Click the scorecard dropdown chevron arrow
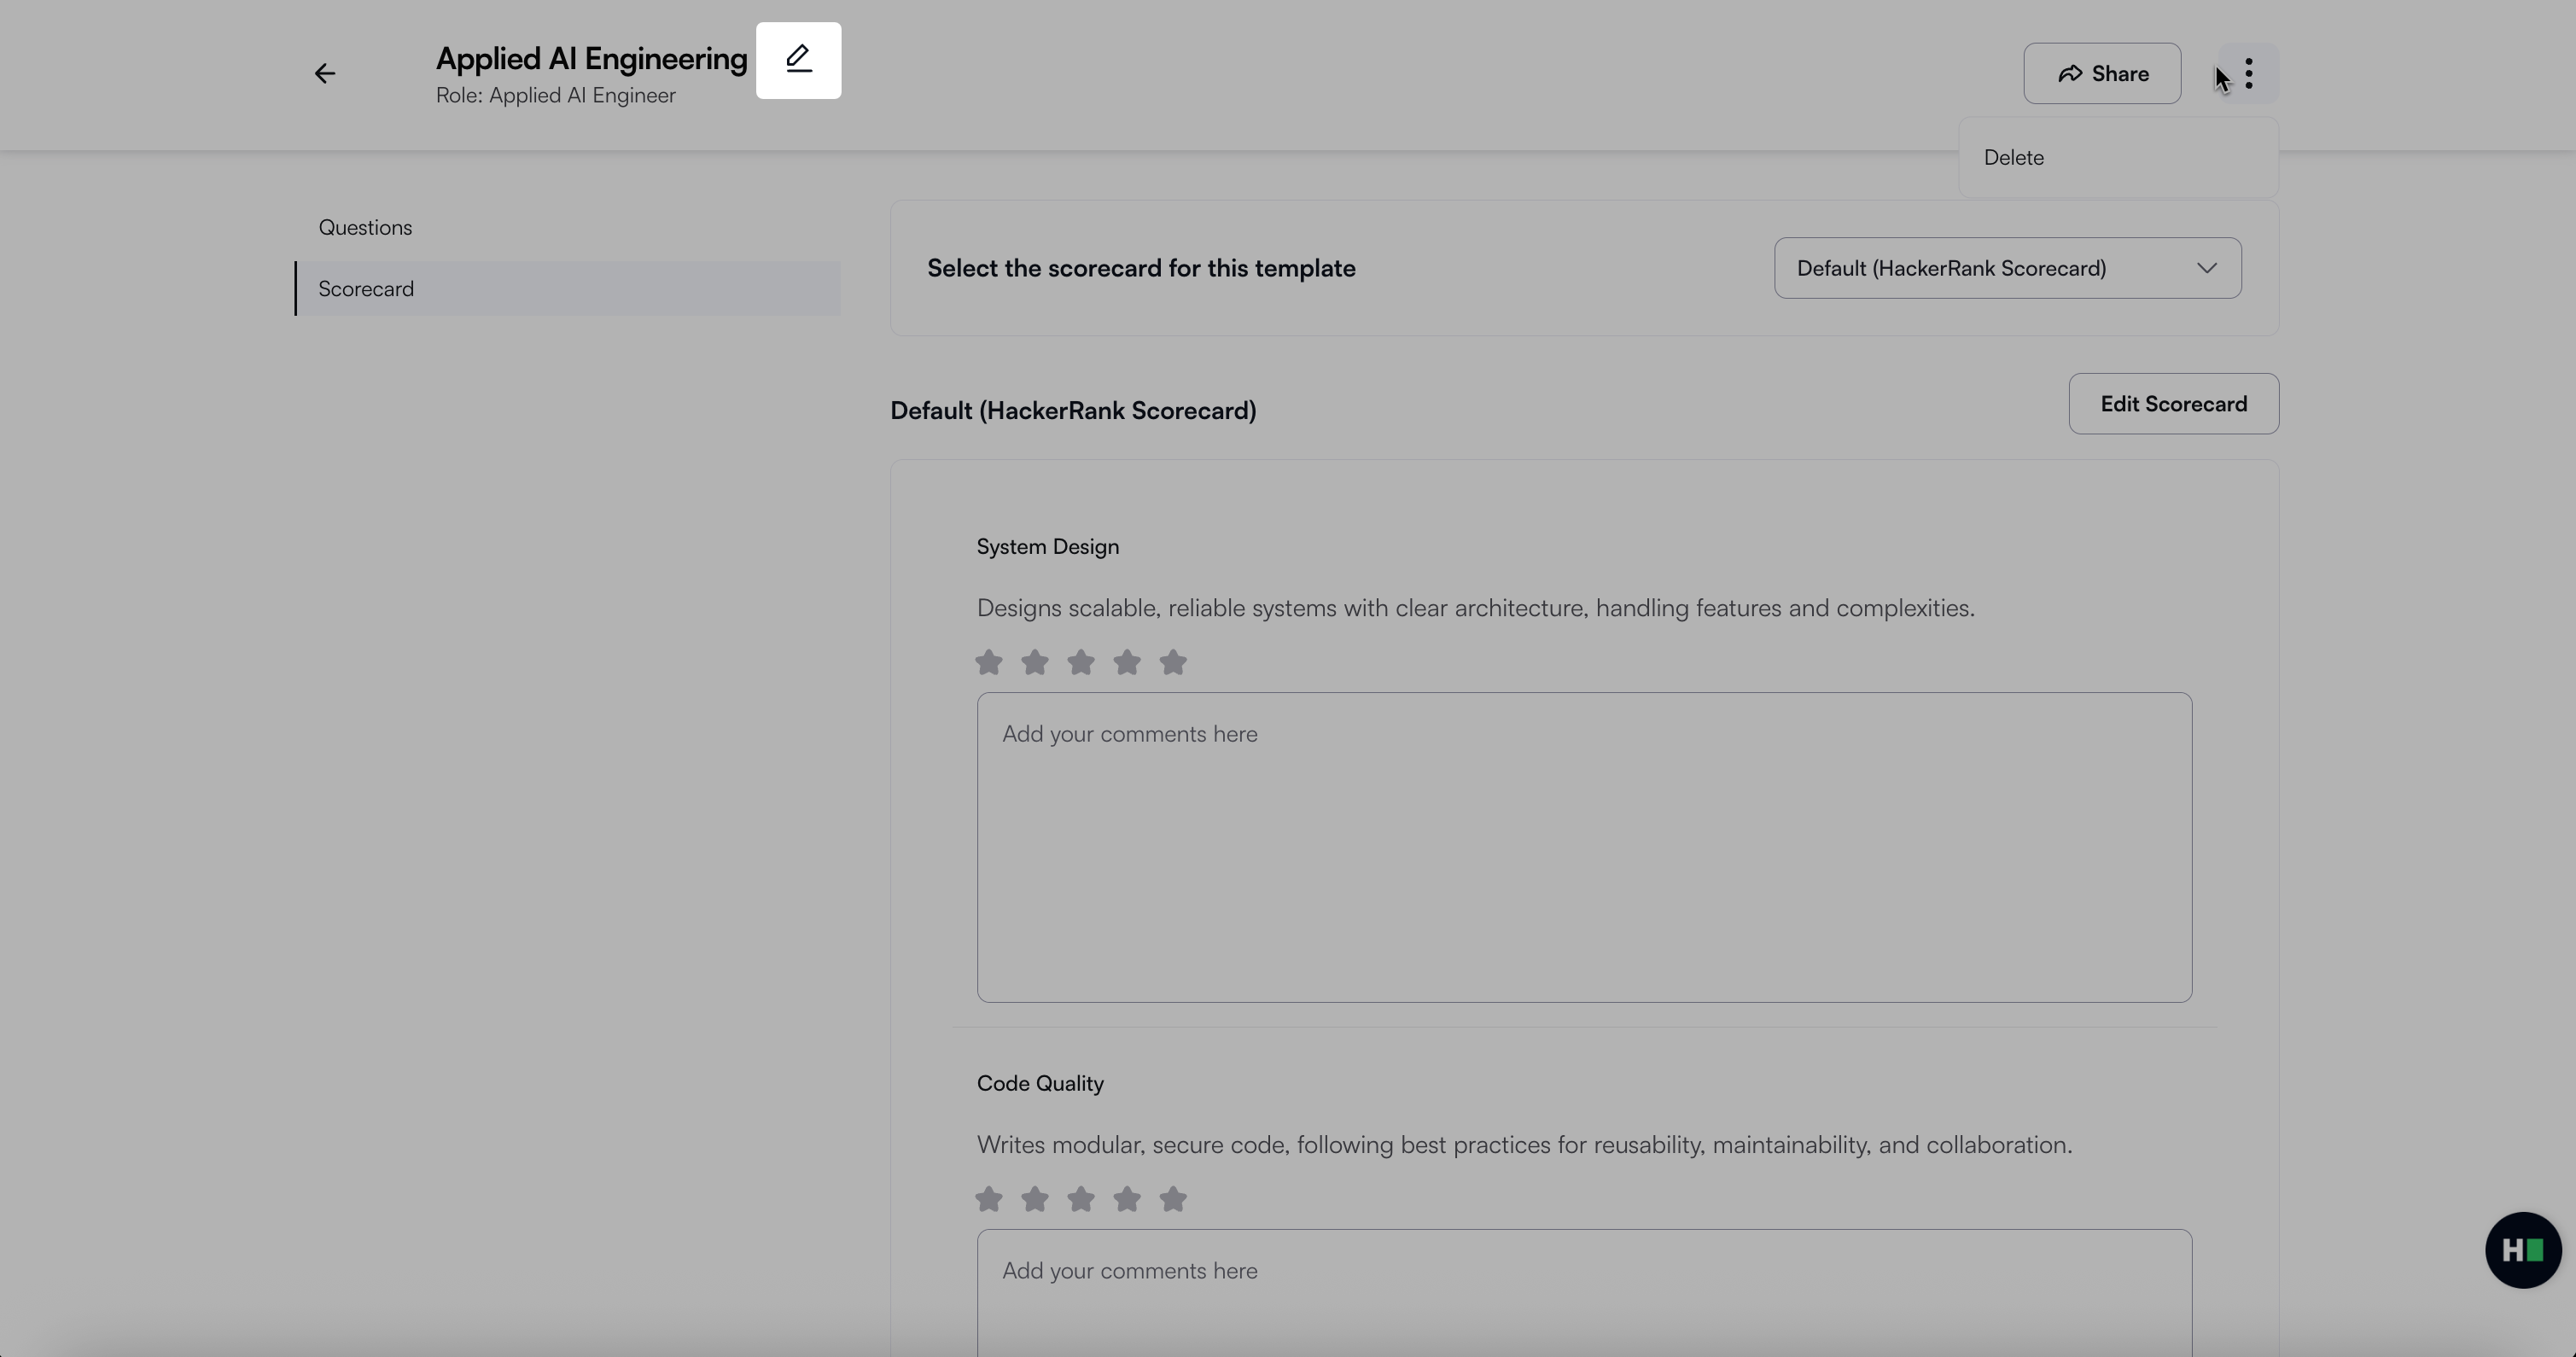The height and width of the screenshot is (1357, 2576). click(2206, 268)
